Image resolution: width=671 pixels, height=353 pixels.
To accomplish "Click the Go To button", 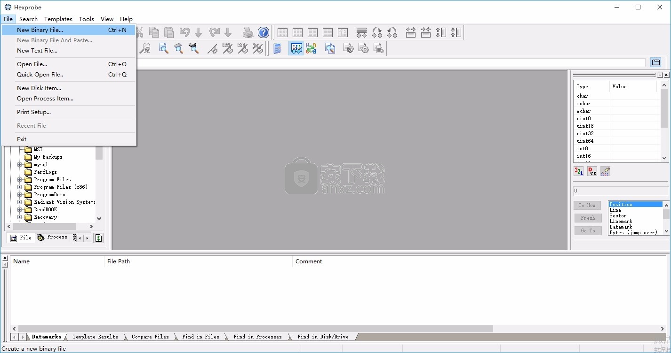I will click(x=588, y=231).
